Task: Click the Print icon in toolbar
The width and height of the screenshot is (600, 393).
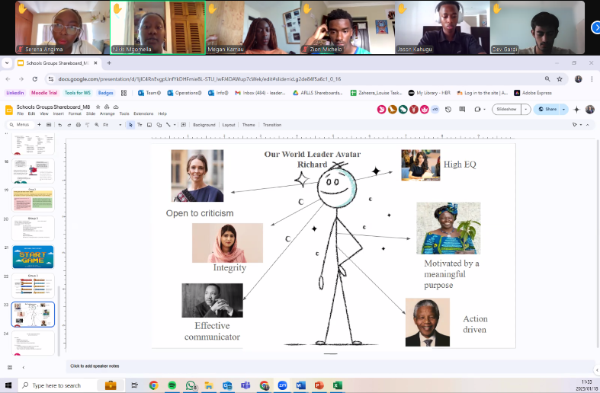Action: pos(77,124)
